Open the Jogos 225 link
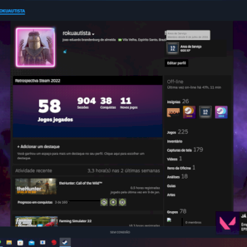The height and width of the screenshot is (247, 247). [x=177, y=132]
